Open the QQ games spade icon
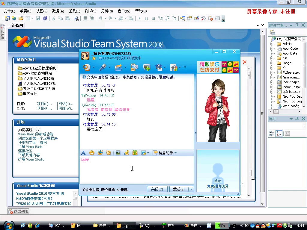The image size is (307, 230). [174, 67]
